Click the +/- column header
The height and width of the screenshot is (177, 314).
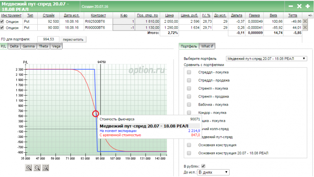click(x=310, y=15)
